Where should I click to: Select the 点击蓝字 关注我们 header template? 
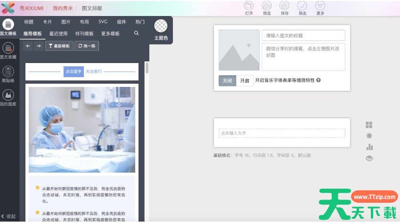(x=82, y=72)
